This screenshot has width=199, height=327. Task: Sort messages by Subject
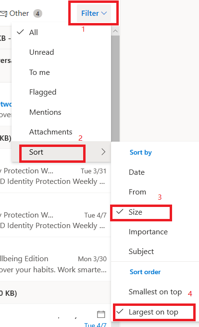pos(155,251)
